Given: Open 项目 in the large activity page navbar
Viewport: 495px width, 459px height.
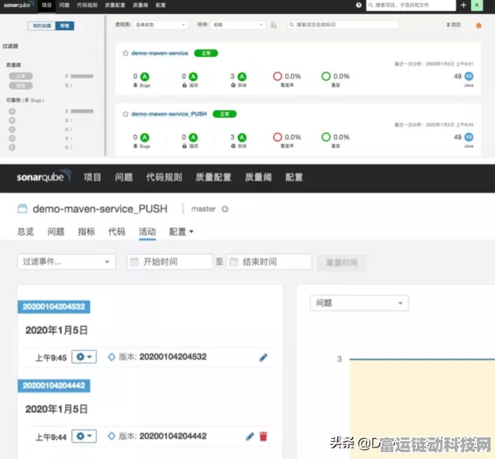Looking at the screenshot, I should point(93,177).
